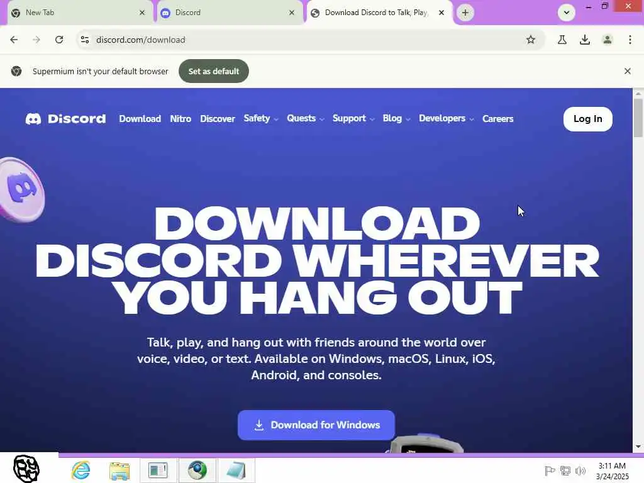Viewport: 644px width, 483px height.
Task: Expand the Safety dropdown menu
Action: pos(261,119)
